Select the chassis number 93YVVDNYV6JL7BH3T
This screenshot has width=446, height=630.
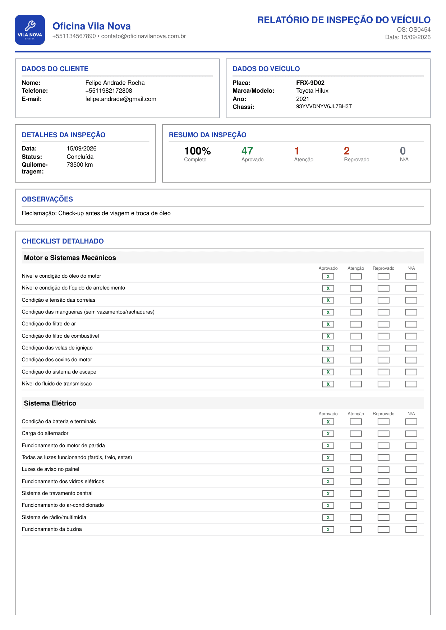[x=324, y=106]
